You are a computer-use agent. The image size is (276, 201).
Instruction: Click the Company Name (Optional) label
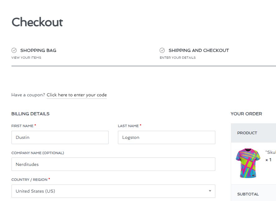(x=38, y=153)
